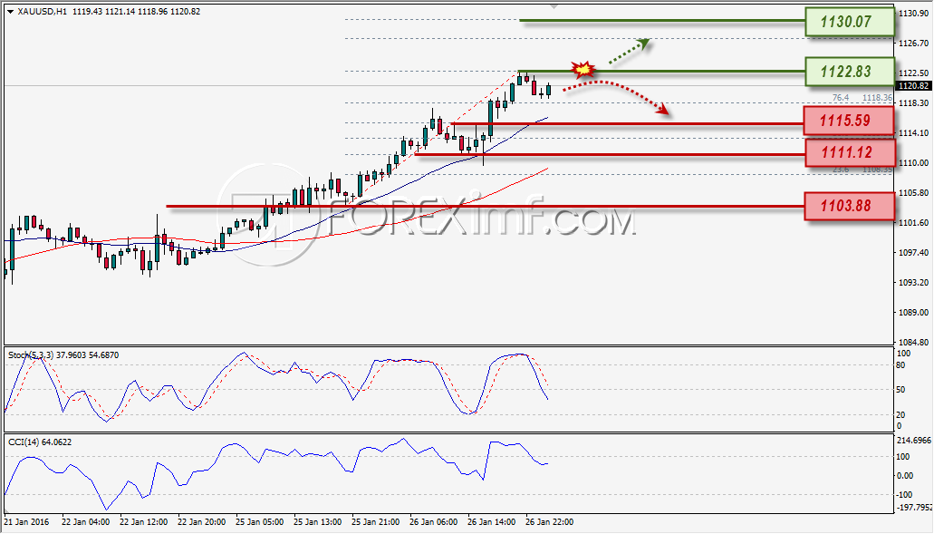Screen dimensions: 934x534
Task: Select the 1130.07 resistance level label
Action: [x=850, y=22]
